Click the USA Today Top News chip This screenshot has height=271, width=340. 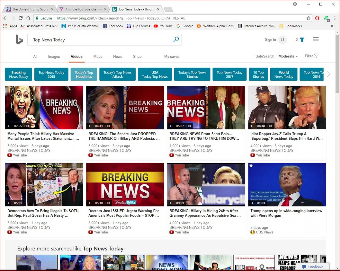click(x=155, y=74)
